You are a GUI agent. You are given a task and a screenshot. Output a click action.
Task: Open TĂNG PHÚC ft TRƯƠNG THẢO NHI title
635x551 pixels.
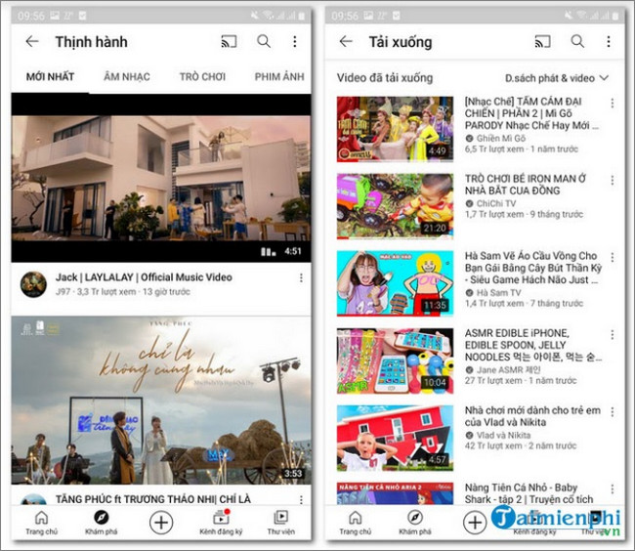(153, 499)
